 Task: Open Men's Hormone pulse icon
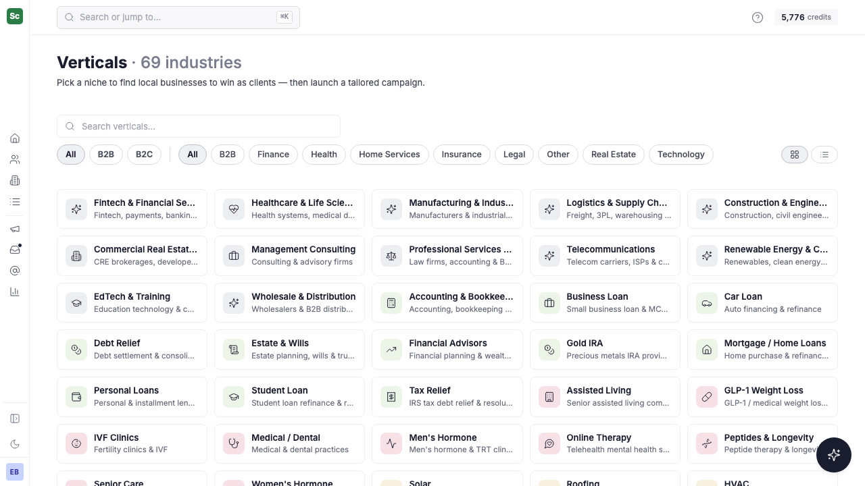point(391,443)
